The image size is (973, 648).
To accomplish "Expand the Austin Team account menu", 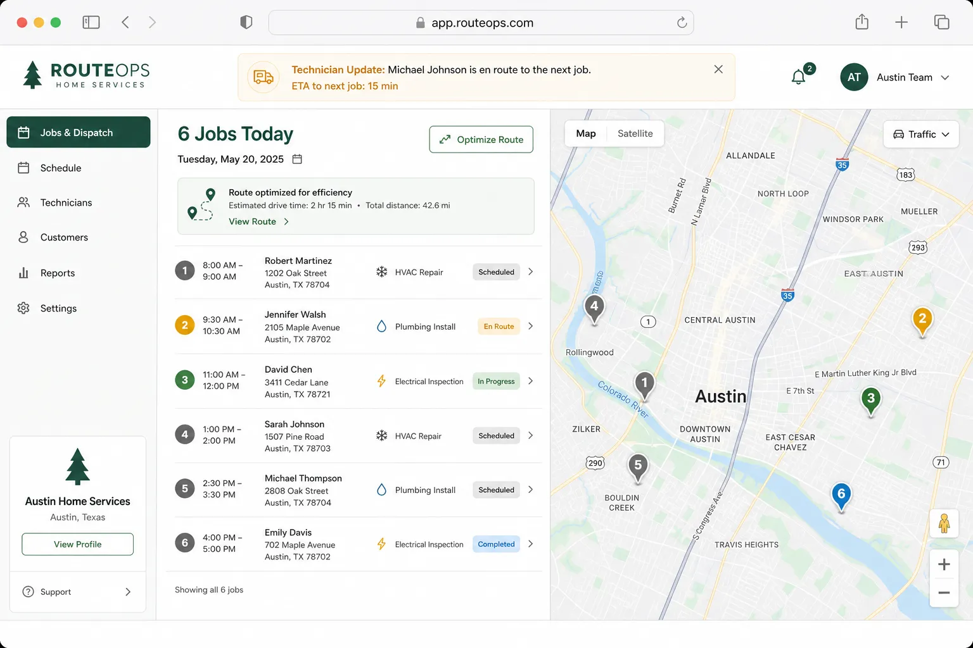I will pos(944,78).
